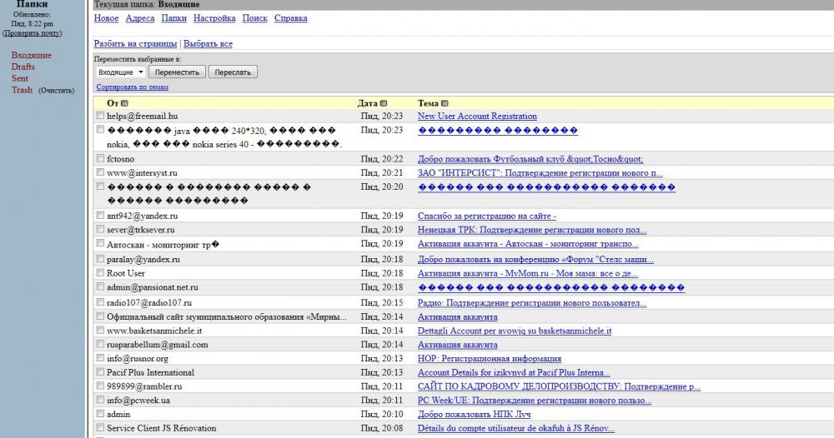This screenshot has width=834, height=438.
Task: Open Спасибо за регистрацию на сайте message
Action: pos(487,216)
